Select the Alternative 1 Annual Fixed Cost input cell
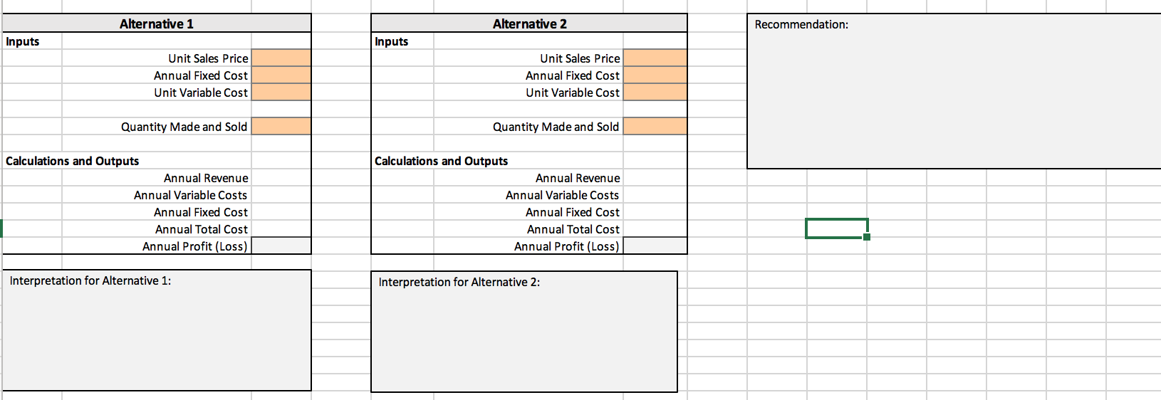The height and width of the screenshot is (400, 1161). click(x=281, y=75)
